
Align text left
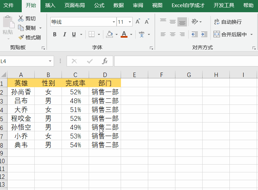click(x=163, y=34)
